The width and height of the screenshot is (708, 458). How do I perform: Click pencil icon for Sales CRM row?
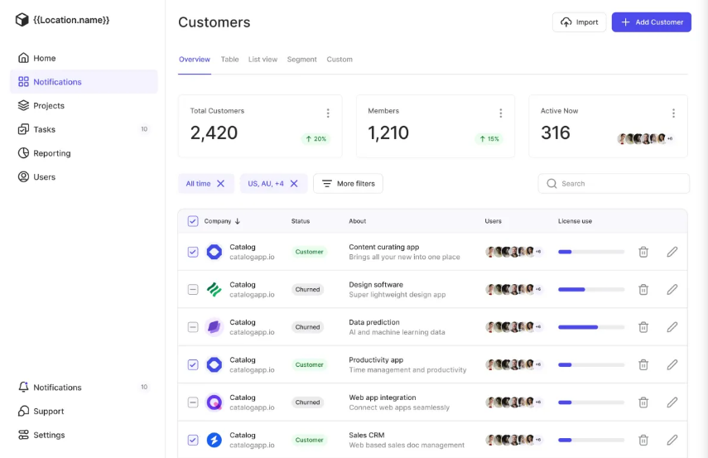click(x=672, y=440)
